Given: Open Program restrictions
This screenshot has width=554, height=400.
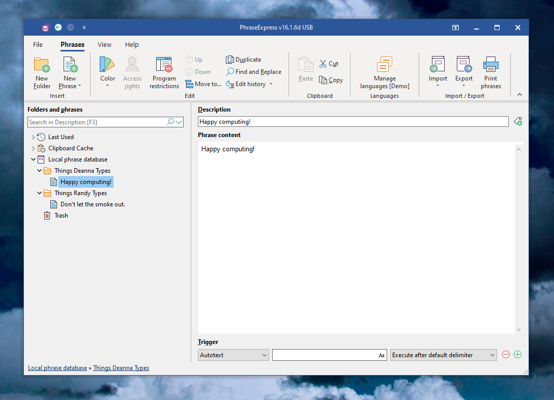Looking at the screenshot, I should (164, 73).
